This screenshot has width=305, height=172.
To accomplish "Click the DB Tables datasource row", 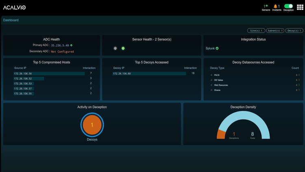I will (x=255, y=80).
